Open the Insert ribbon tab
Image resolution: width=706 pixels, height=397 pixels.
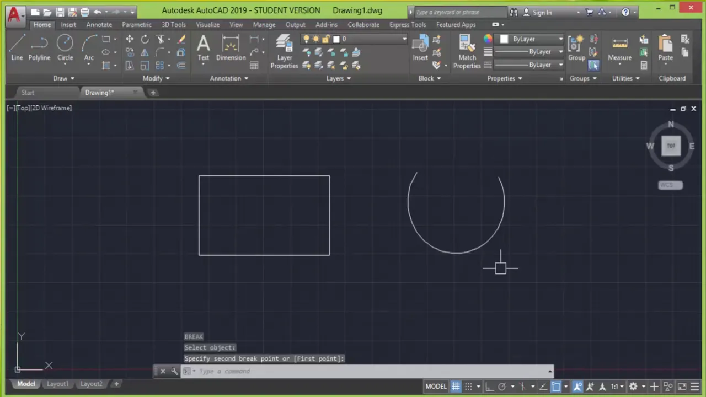pyautogui.click(x=68, y=24)
